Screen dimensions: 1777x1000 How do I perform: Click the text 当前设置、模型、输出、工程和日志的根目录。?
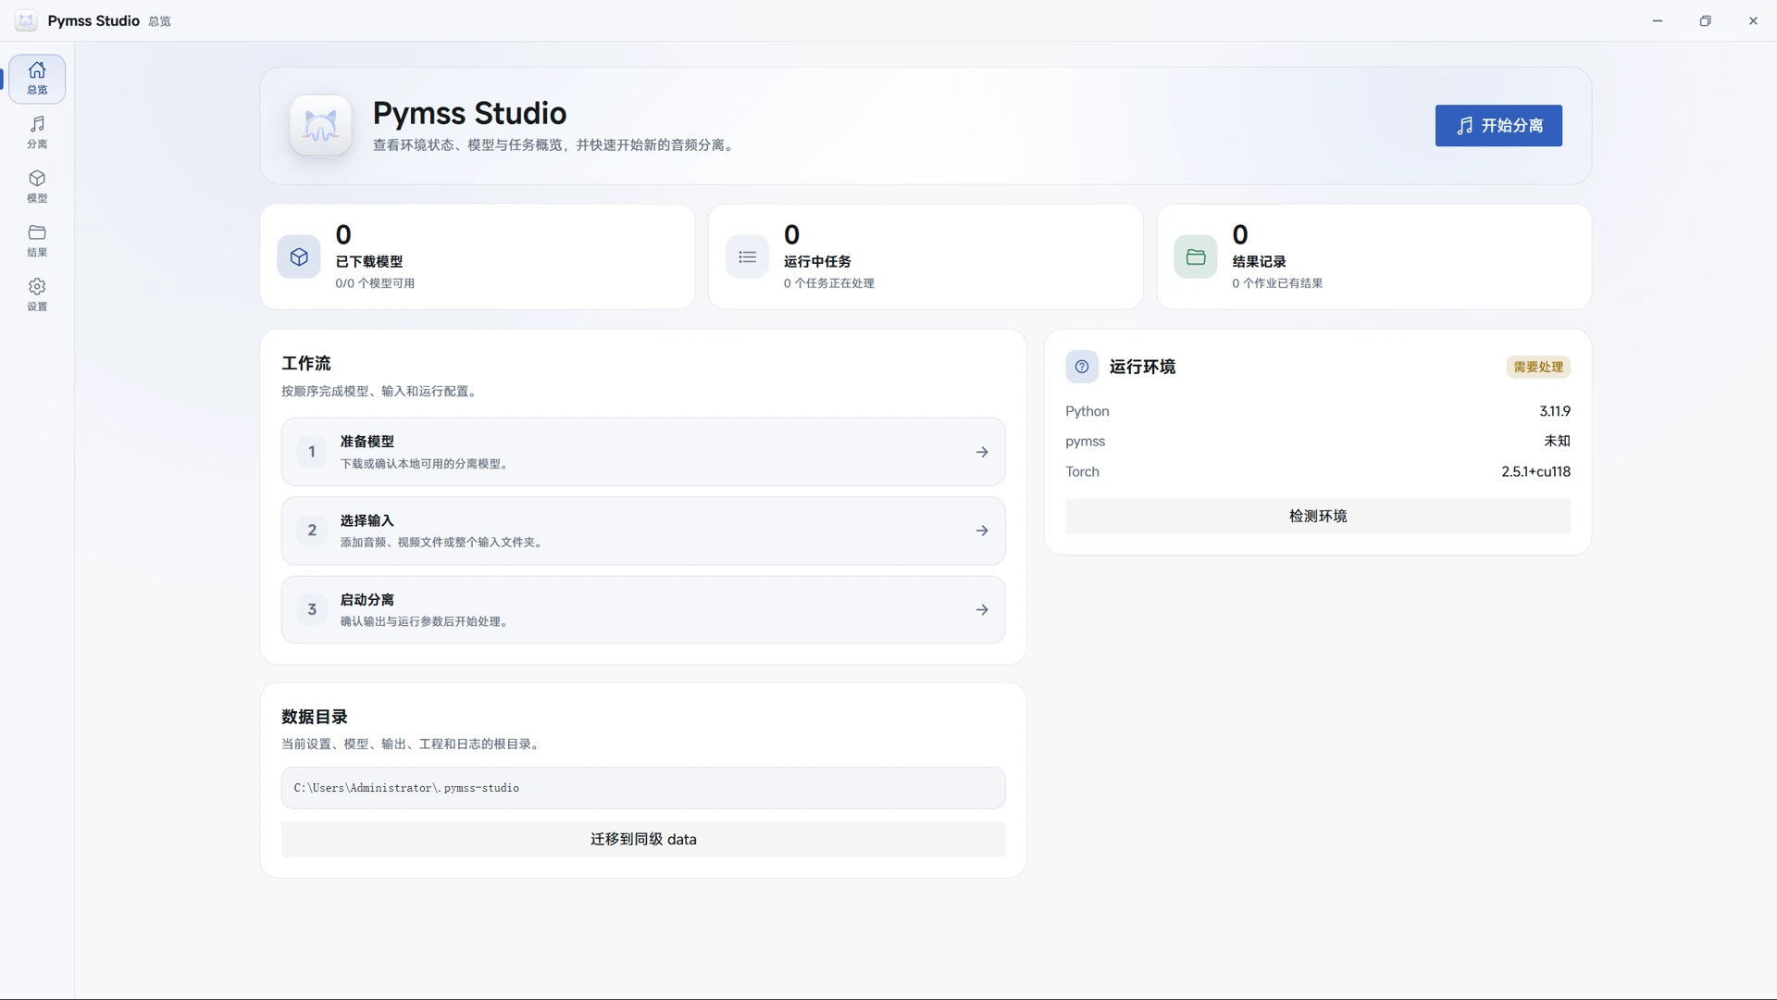point(412,744)
